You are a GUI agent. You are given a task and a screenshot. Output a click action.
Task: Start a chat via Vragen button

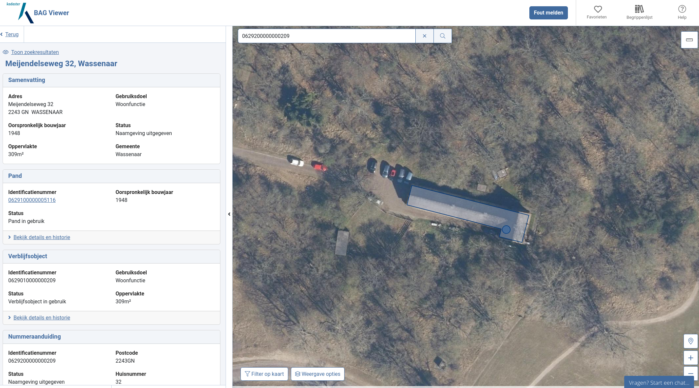(x=659, y=382)
